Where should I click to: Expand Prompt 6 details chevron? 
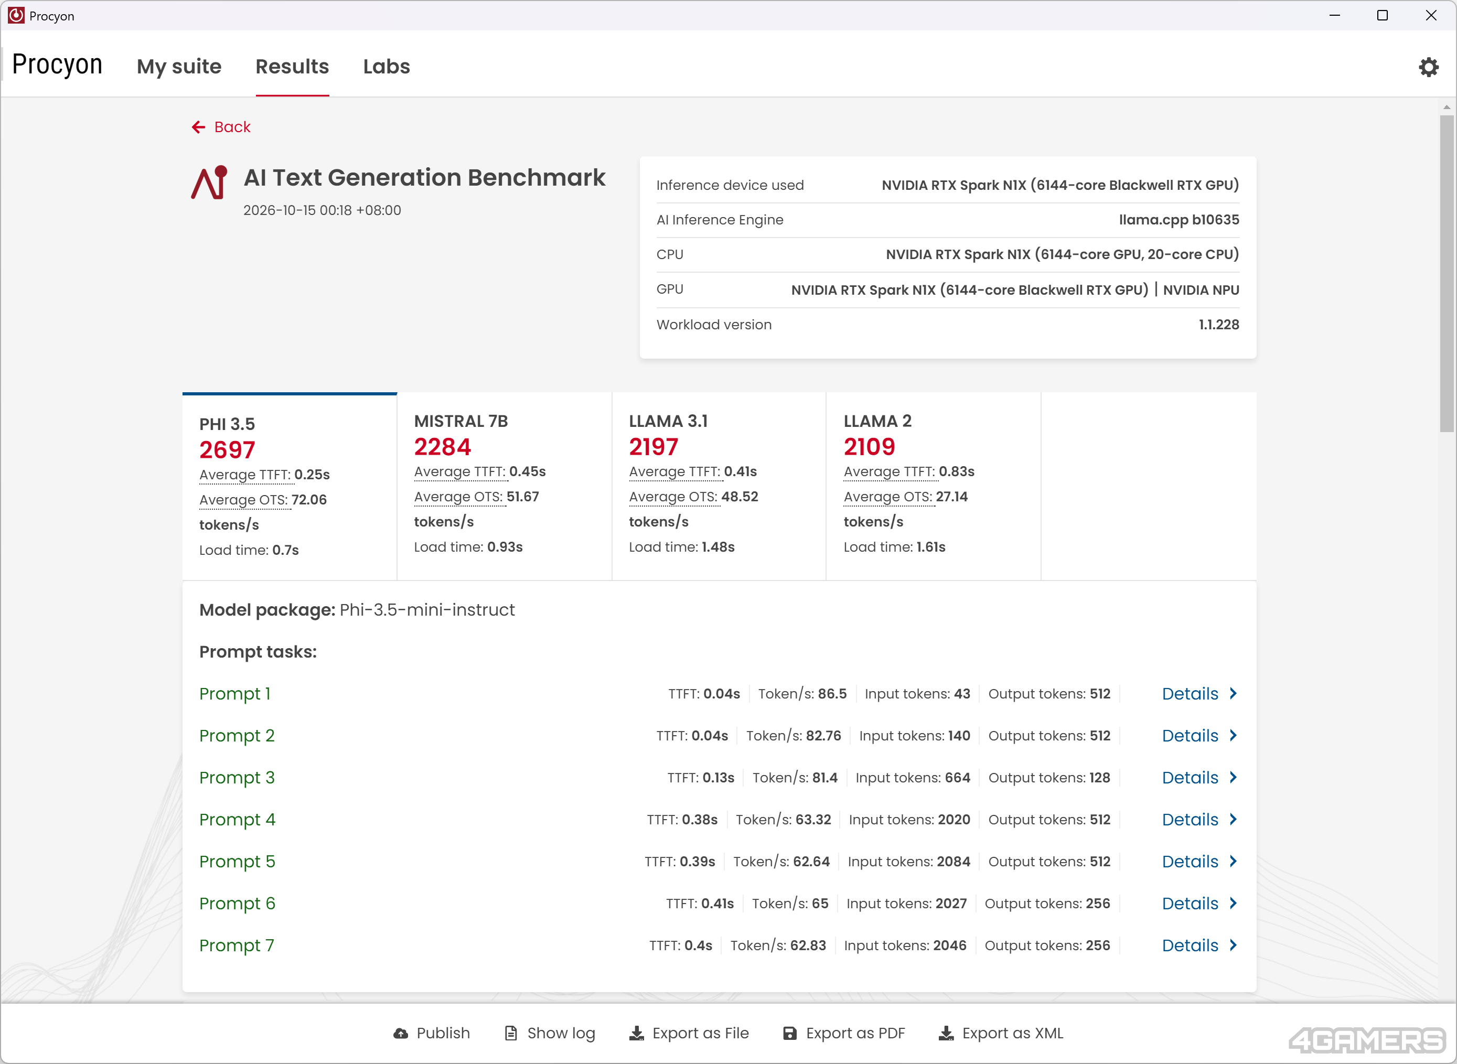point(1233,903)
